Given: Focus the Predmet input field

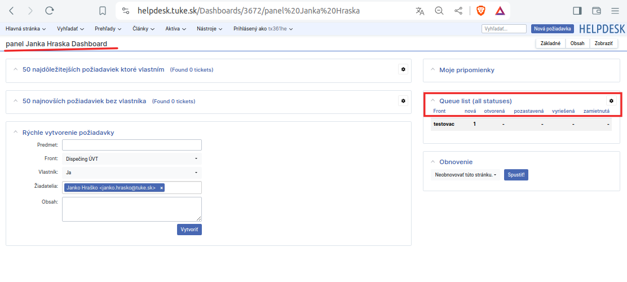Looking at the screenshot, I should (x=132, y=145).
